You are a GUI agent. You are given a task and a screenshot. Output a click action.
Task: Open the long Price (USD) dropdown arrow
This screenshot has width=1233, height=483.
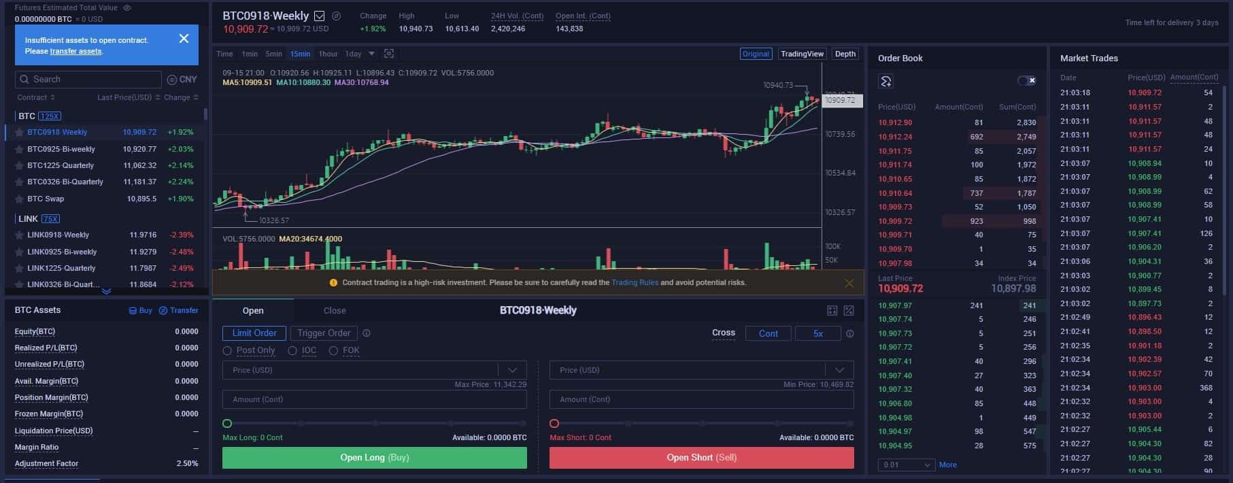click(x=512, y=370)
